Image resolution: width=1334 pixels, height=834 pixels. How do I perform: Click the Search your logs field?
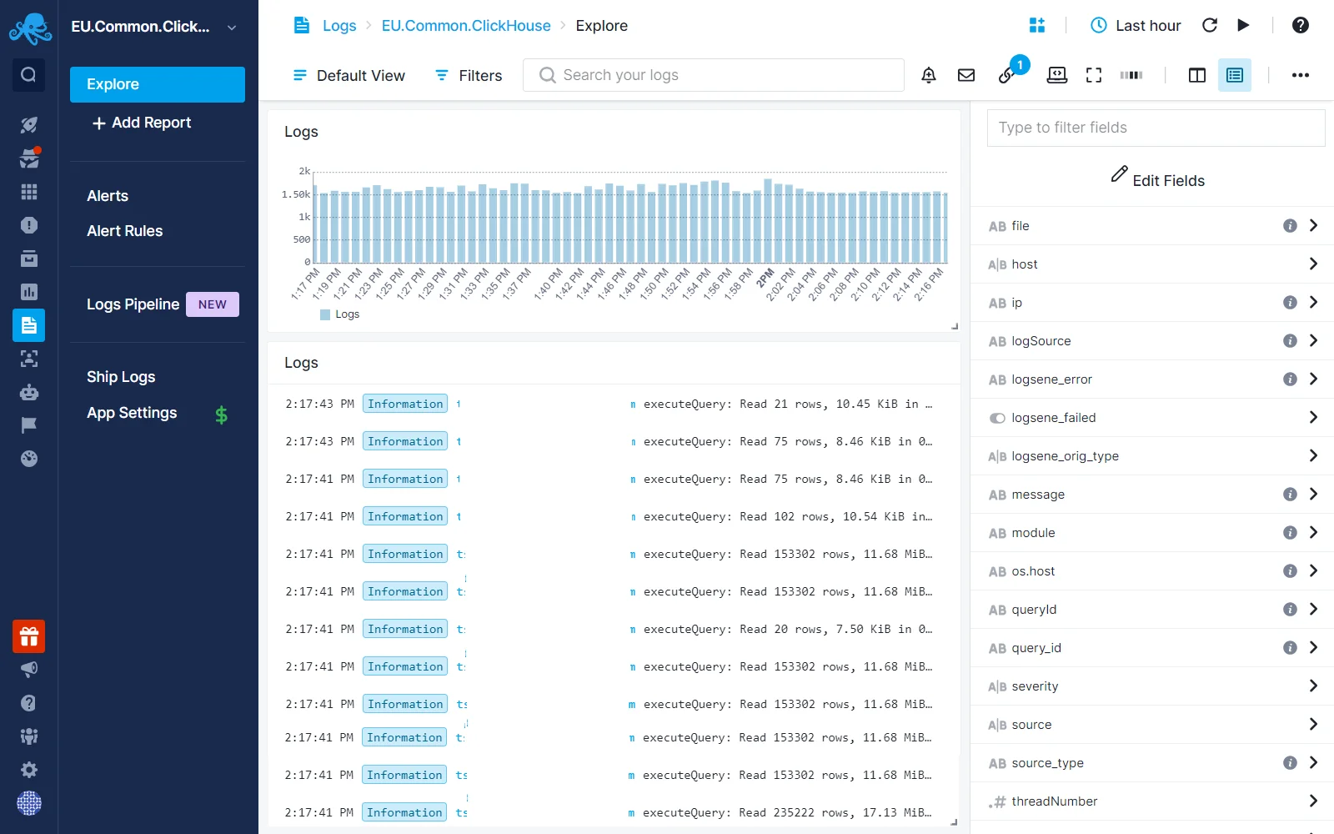tap(713, 75)
